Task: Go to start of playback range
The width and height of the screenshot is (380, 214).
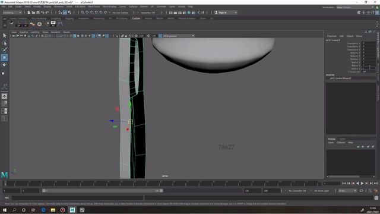Action: (x=344, y=183)
